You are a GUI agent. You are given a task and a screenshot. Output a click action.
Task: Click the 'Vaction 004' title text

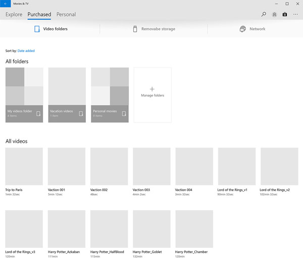(x=184, y=190)
